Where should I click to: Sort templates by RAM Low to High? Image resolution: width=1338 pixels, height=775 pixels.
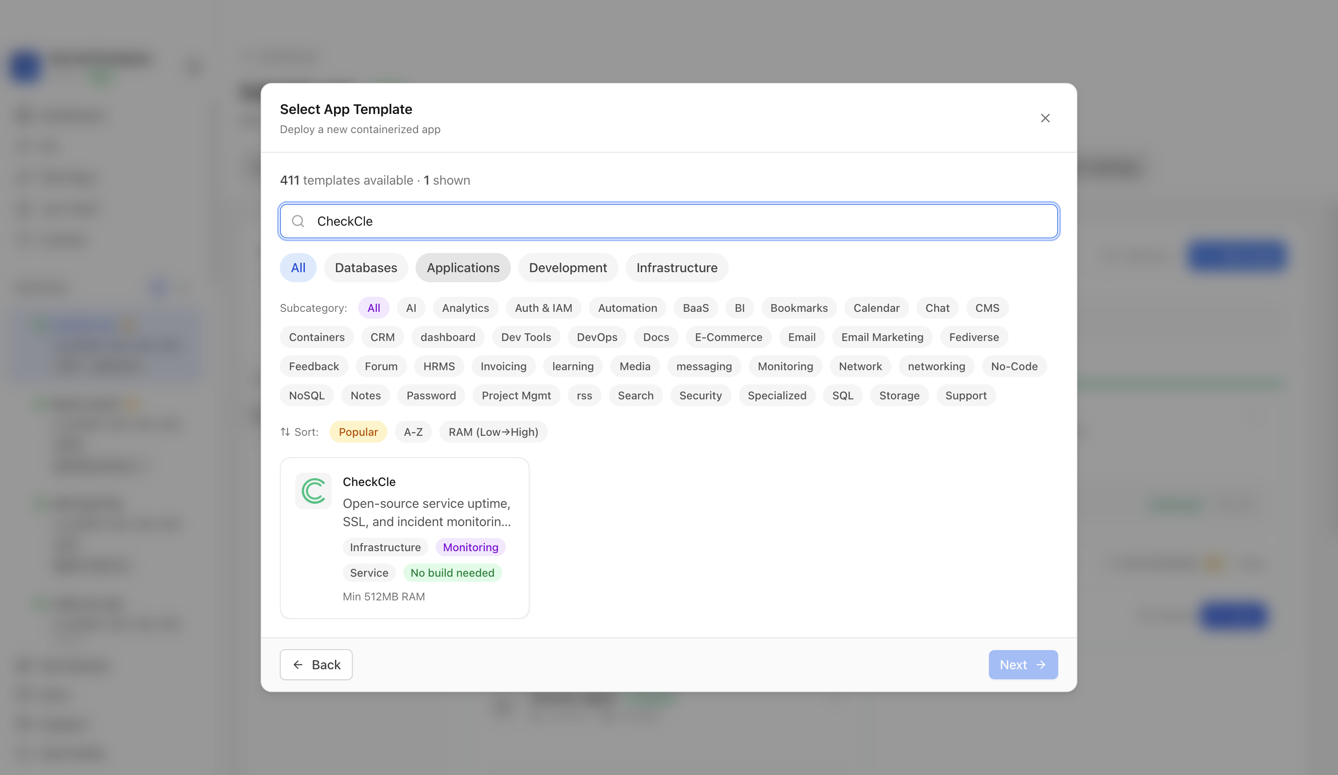pyautogui.click(x=493, y=432)
